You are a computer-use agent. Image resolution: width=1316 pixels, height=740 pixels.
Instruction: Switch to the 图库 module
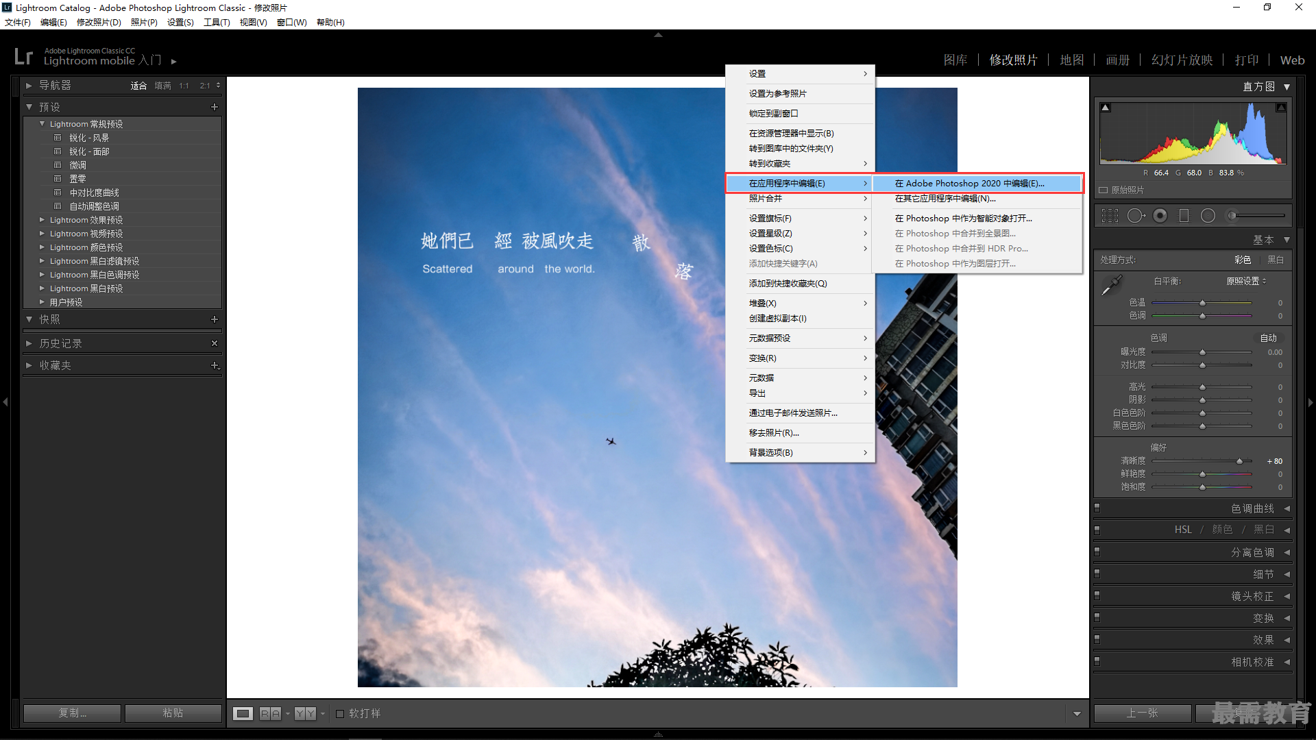pos(955,60)
